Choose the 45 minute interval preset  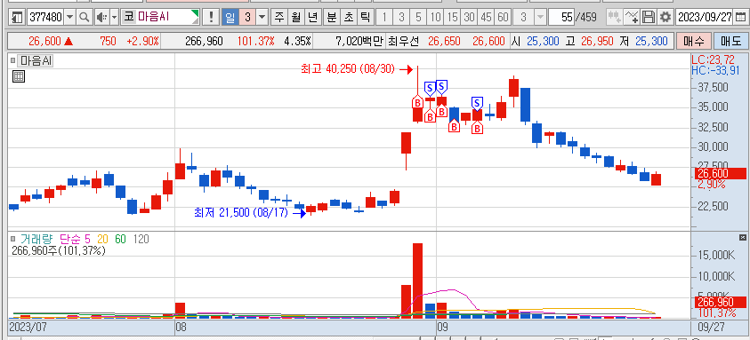click(x=486, y=18)
